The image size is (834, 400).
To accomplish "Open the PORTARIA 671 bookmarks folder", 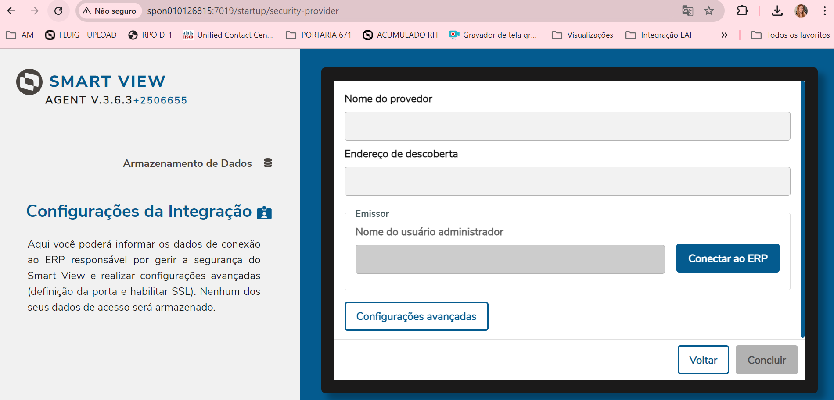I will click(319, 35).
